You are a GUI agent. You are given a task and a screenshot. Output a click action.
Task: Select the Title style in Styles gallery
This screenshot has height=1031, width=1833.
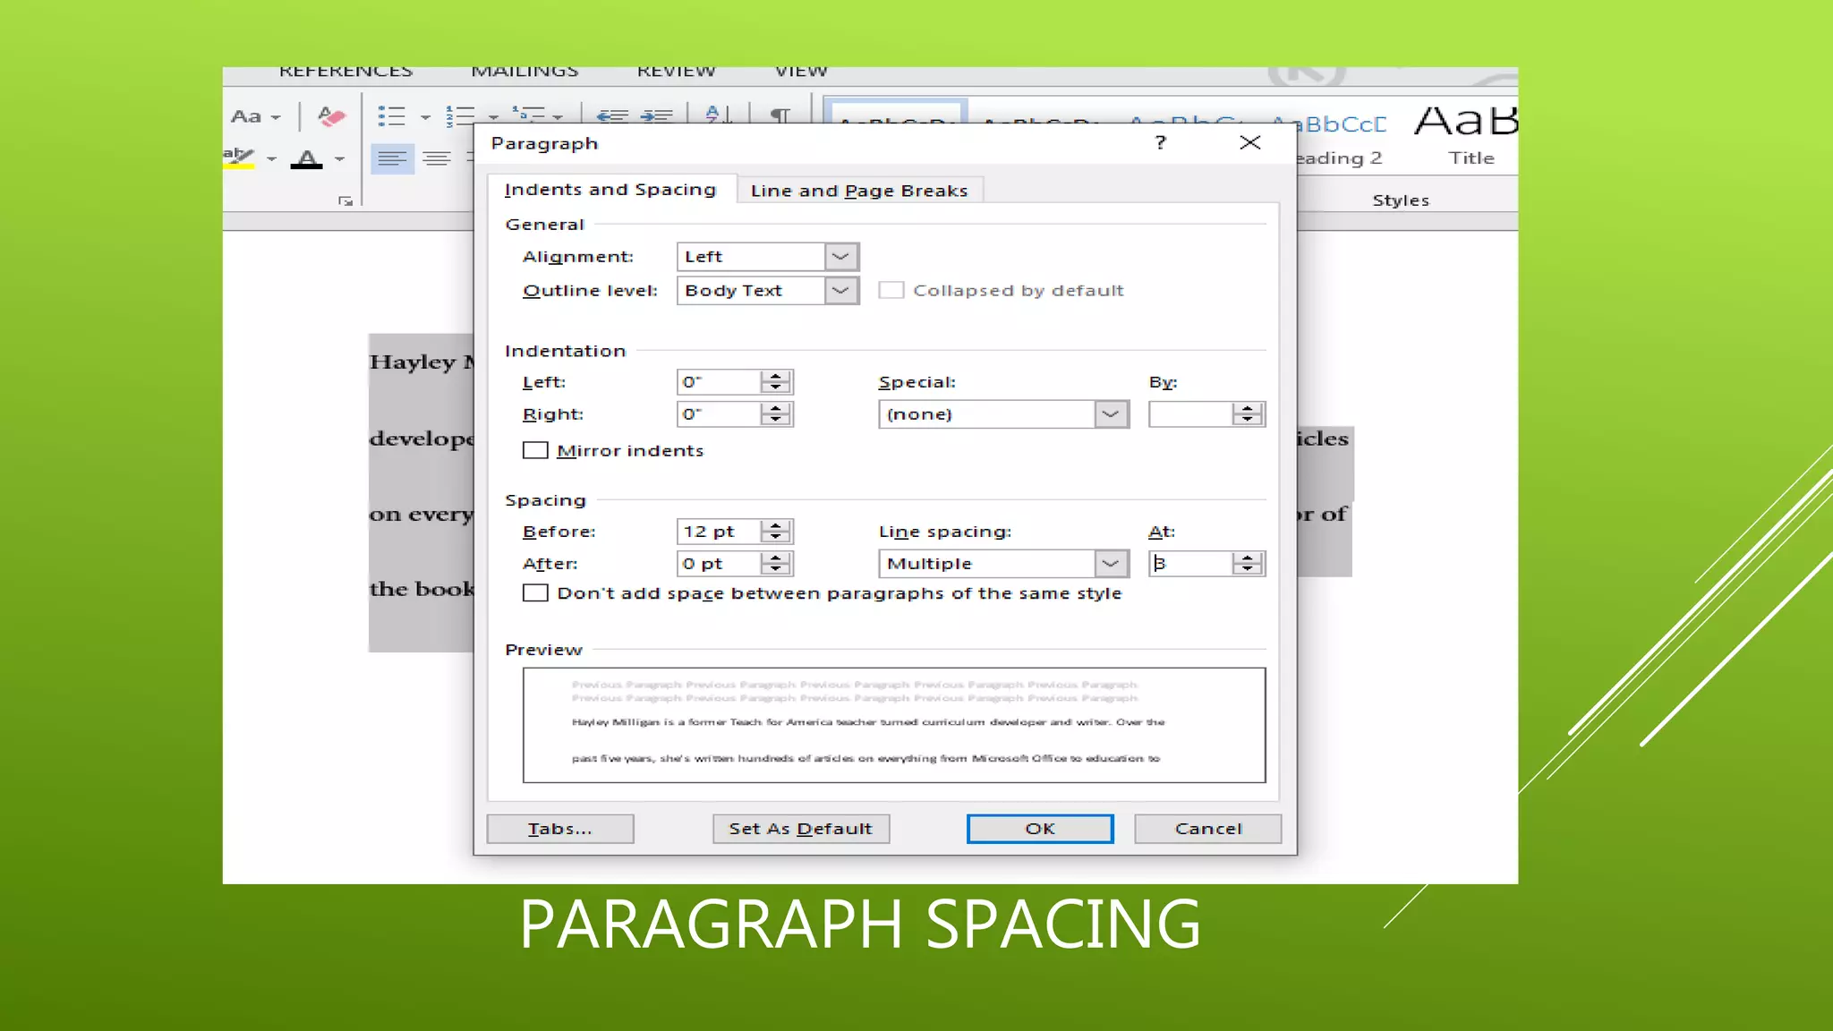tap(1466, 134)
